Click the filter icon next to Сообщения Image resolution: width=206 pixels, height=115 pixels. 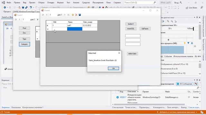click(196, 84)
